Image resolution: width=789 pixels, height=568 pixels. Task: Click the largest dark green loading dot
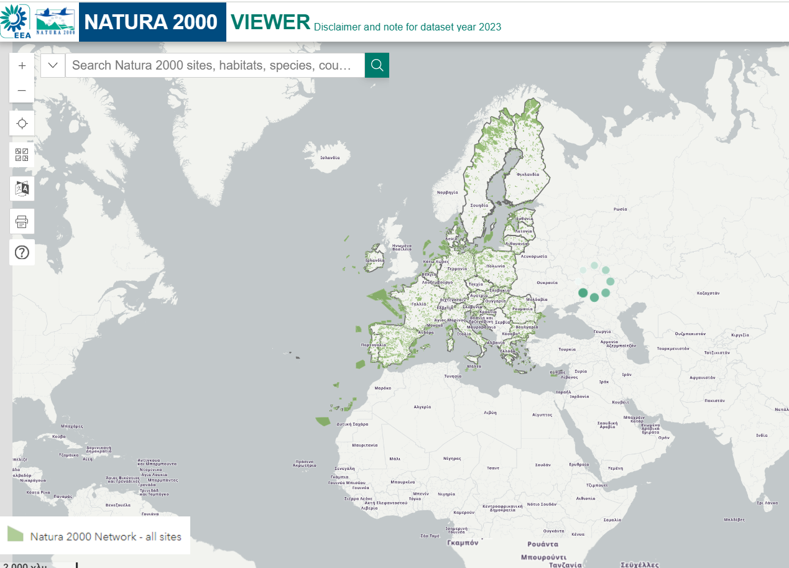pos(583,293)
